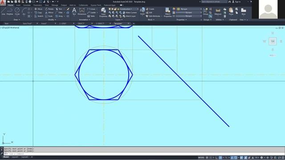Viewport: 285px width, 160px height.
Task: Expand the Annotation panel
Action: tap(85, 20)
